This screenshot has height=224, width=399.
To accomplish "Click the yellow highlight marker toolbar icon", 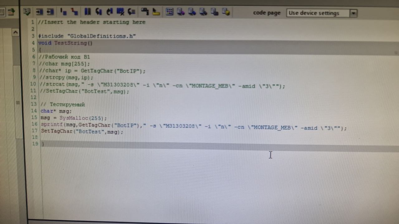I will tap(156, 12).
